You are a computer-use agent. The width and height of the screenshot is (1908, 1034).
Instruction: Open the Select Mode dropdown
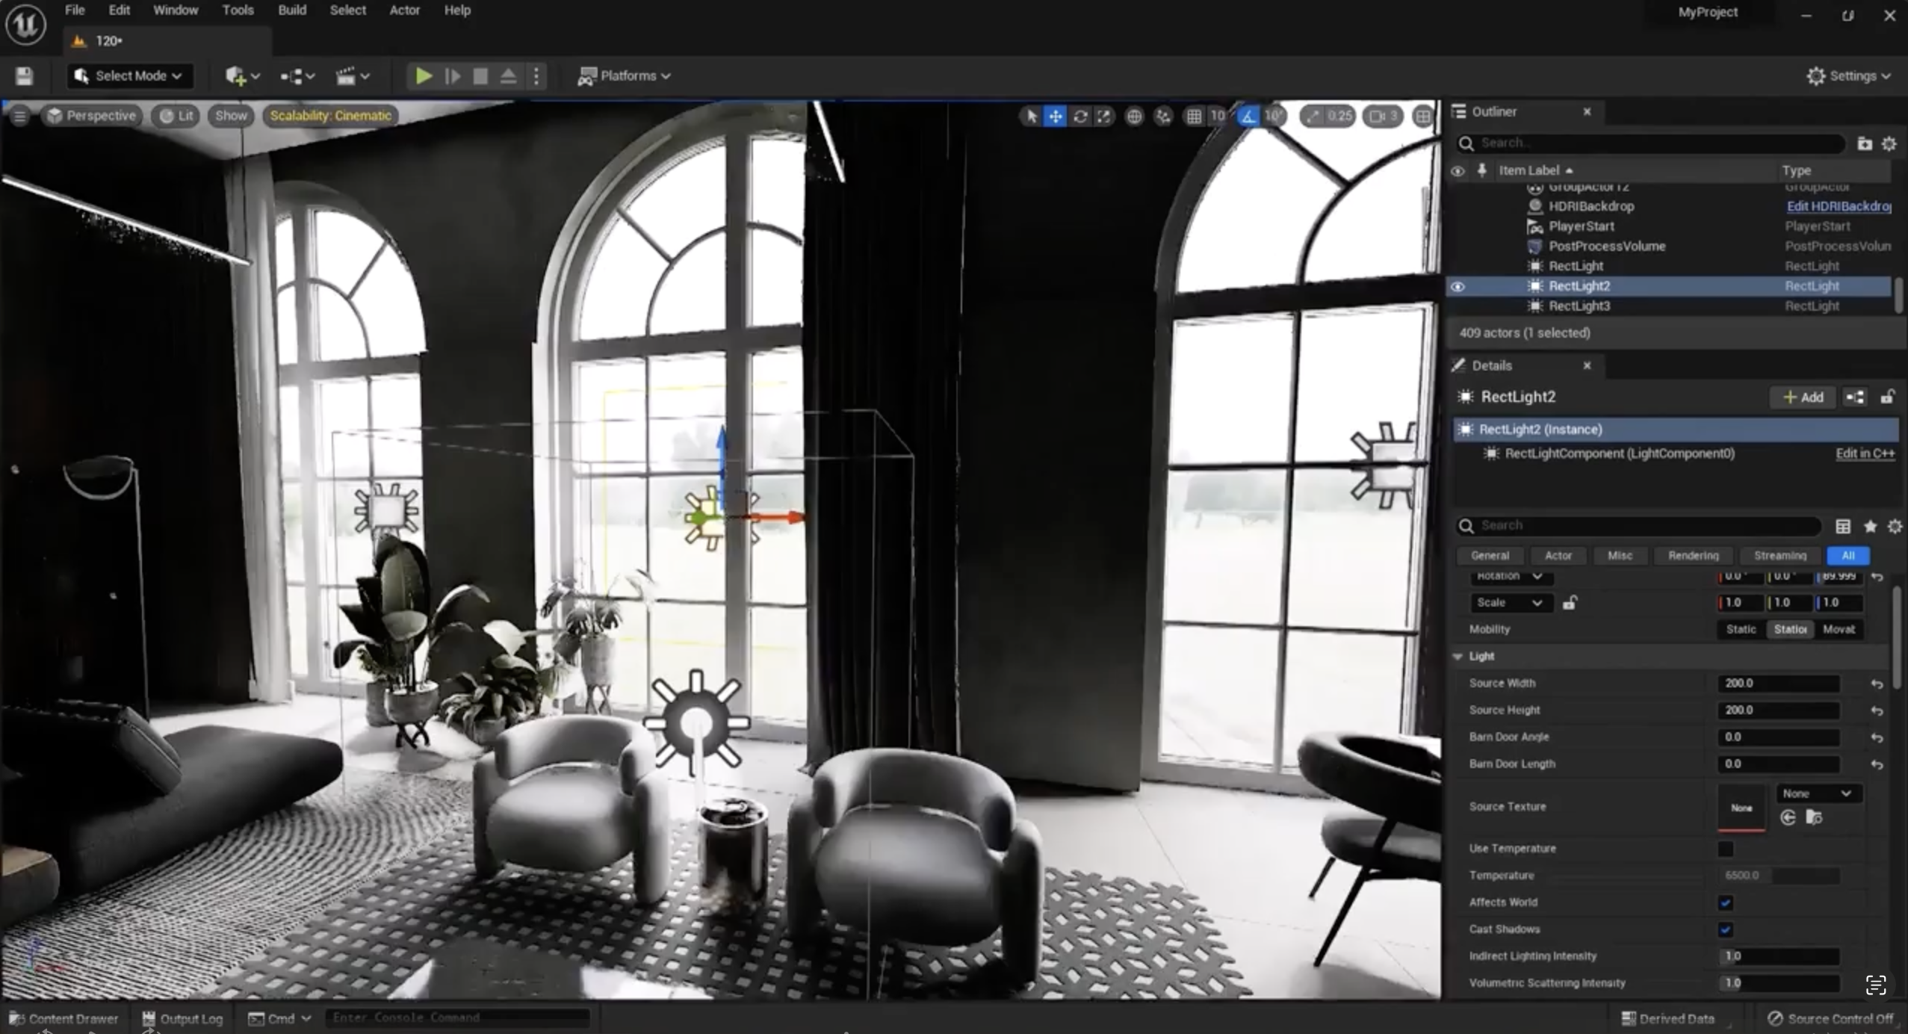[x=129, y=75]
